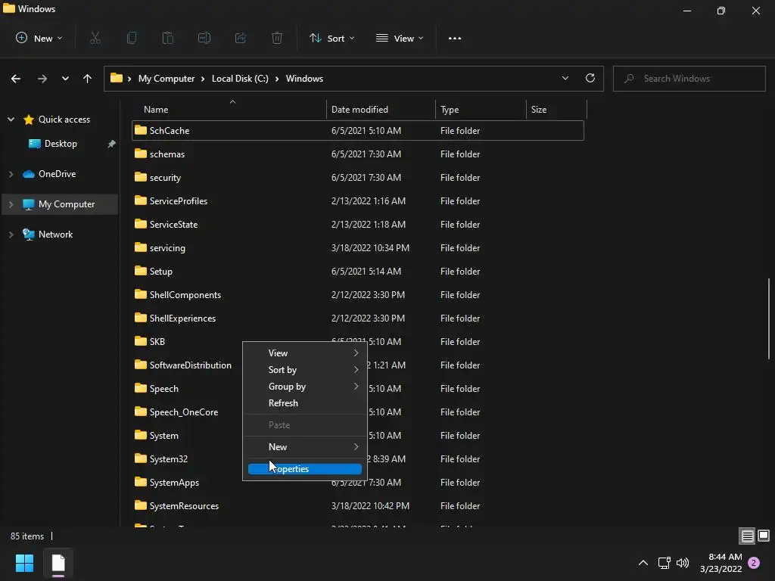Click File Explorer icon in taskbar
The width and height of the screenshot is (775, 581).
[58, 563]
